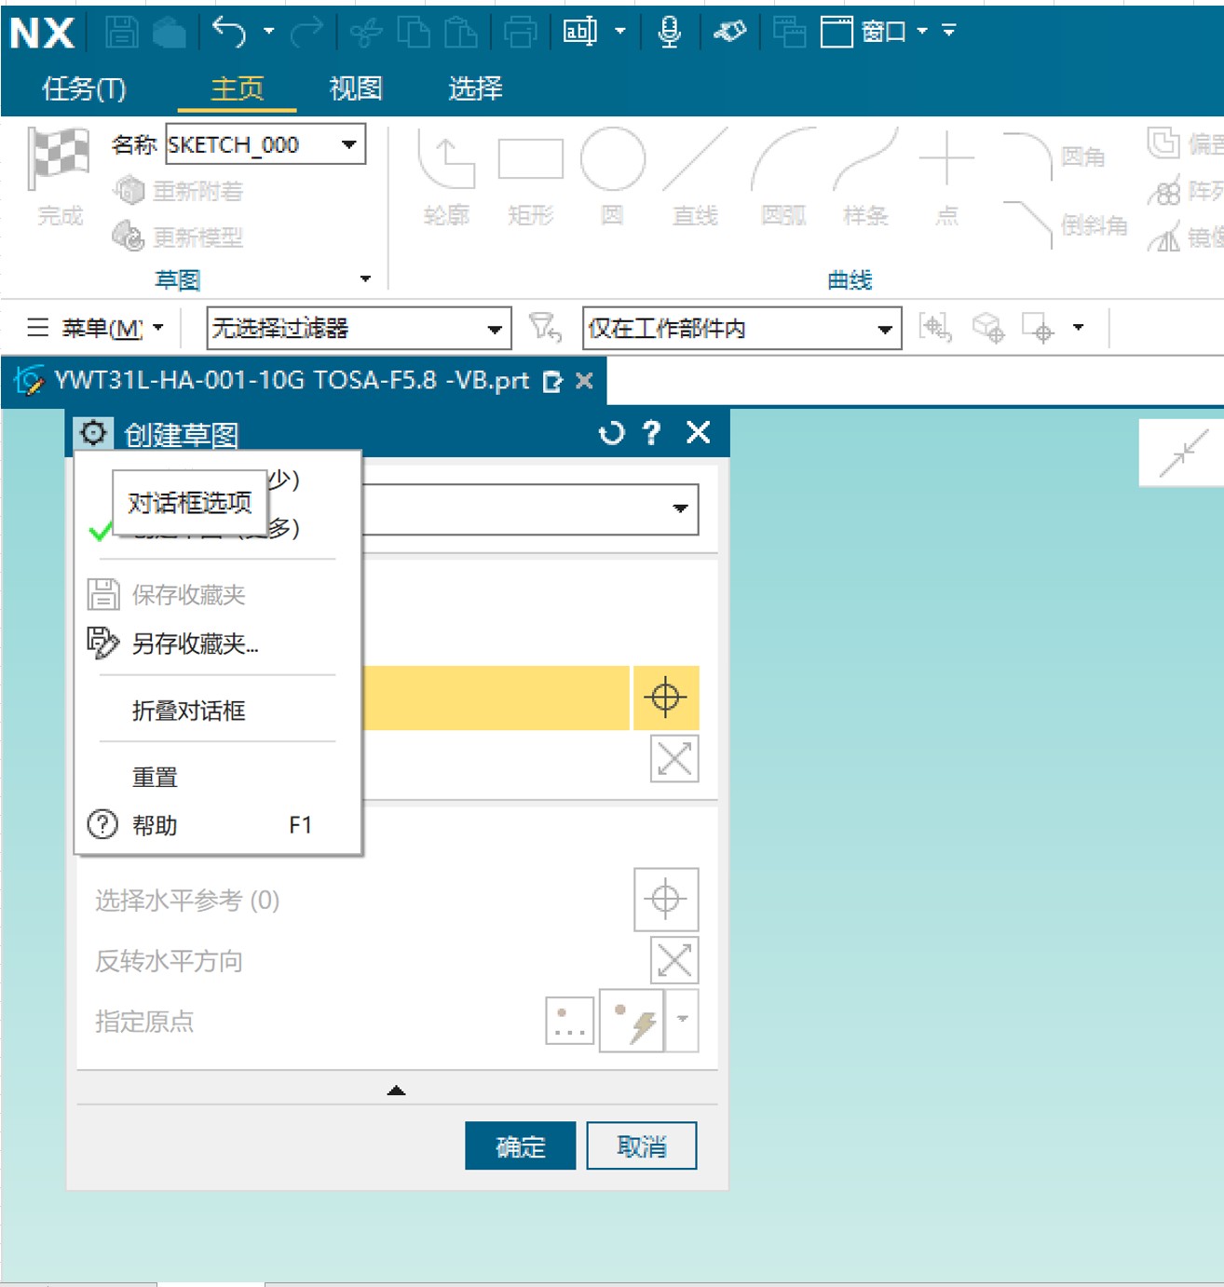Open the undo history dropdown arrow

268,32
